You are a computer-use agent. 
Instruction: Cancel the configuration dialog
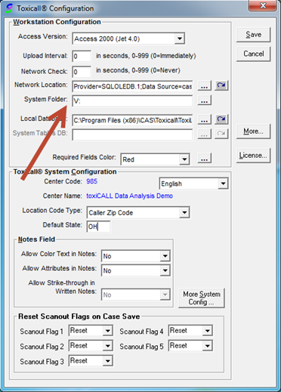[253, 54]
